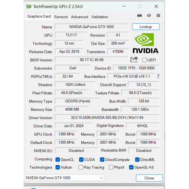Toggle the CUDA checkbox
189x189 pixels.
81,160
